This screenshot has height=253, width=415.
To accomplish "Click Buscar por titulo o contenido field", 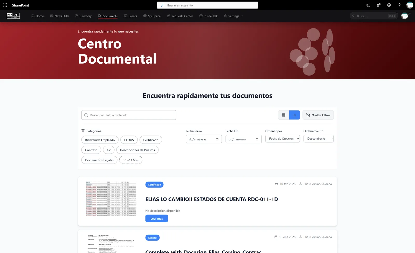I will pyautogui.click(x=129, y=115).
